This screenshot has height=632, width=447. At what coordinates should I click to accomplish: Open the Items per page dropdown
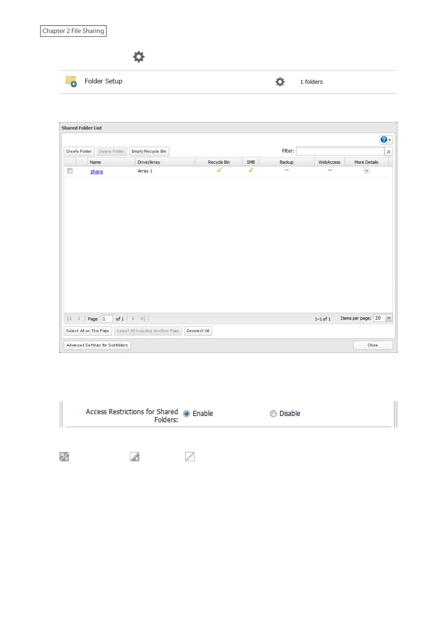389,318
